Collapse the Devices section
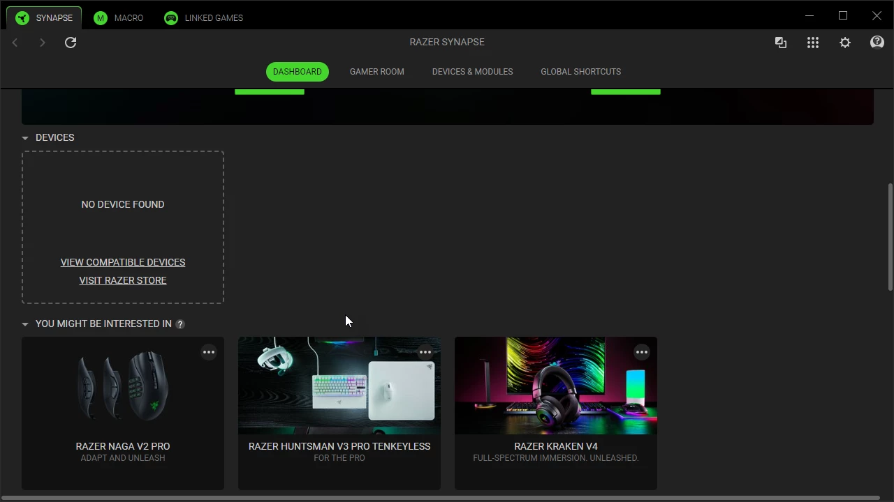This screenshot has height=502, width=894. point(25,138)
